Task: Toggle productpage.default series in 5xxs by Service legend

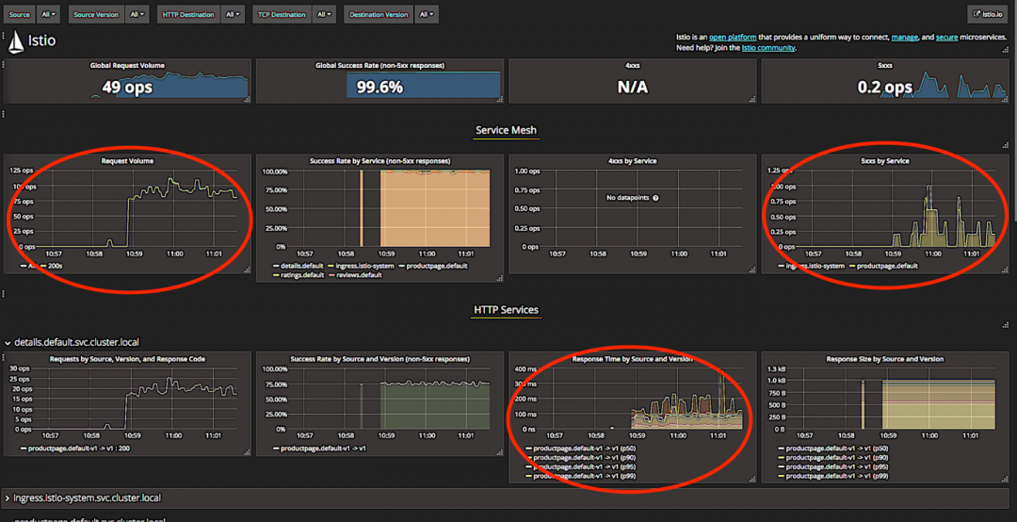Action: 889,267
